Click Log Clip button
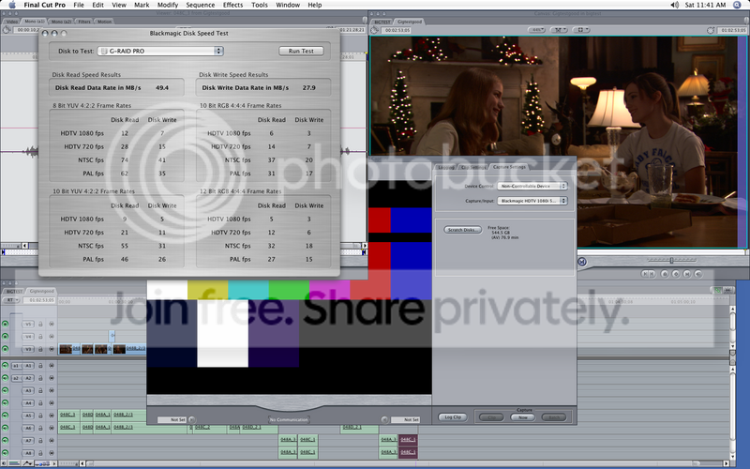This screenshot has height=469, width=750. point(453,416)
